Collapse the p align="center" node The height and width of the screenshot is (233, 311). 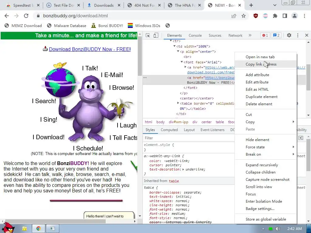(x=178, y=51)
